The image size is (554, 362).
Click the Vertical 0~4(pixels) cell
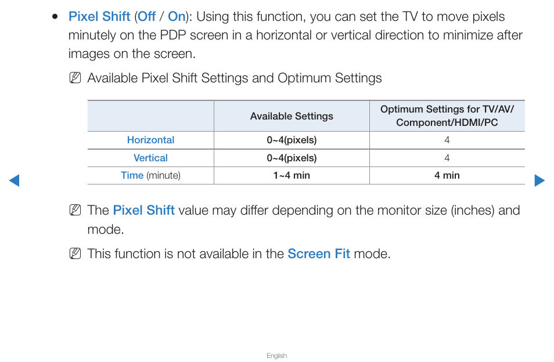click(x=292, y=158)
